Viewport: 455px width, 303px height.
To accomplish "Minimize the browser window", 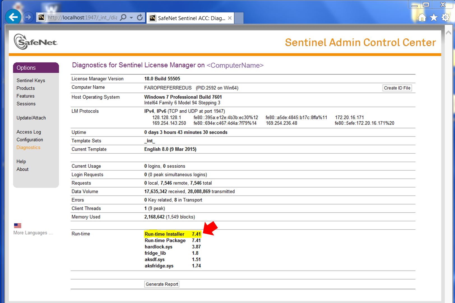I will point(415,5).
